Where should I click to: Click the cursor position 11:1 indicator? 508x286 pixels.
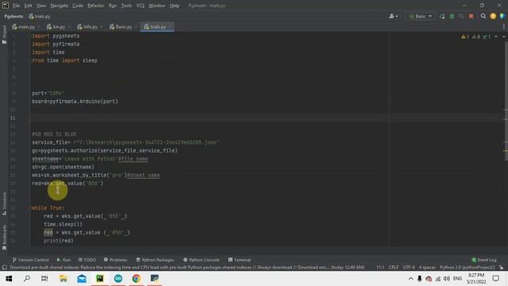380,268
